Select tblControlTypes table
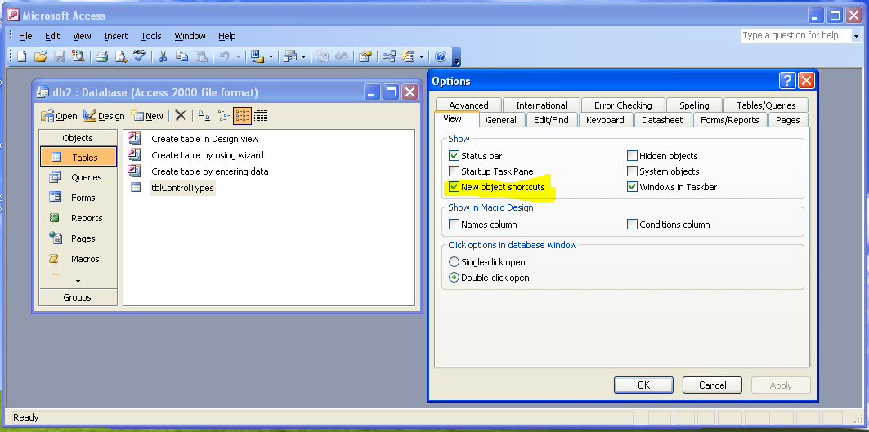Viewport: 869px width, 432px height. coord(182,188)
